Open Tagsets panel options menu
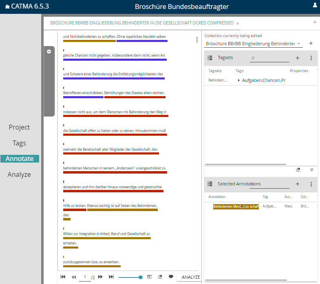 (311, 58)
